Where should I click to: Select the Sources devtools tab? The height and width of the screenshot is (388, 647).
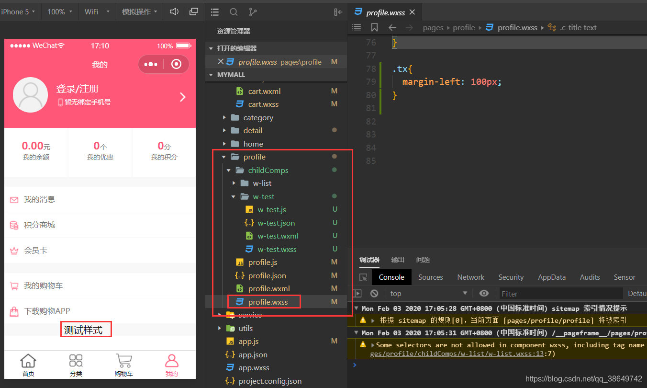431,277
